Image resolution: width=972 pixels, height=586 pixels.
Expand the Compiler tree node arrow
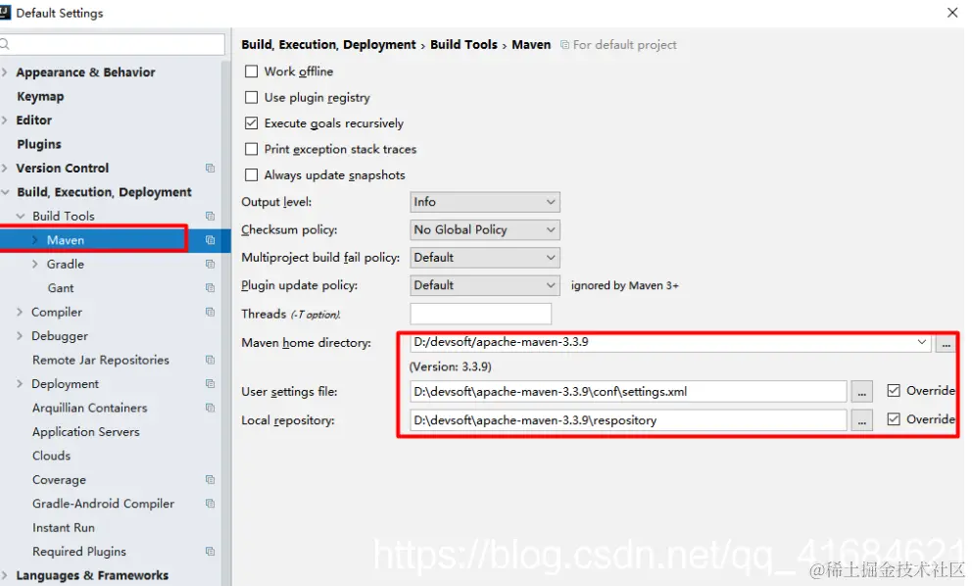point(20,312)
